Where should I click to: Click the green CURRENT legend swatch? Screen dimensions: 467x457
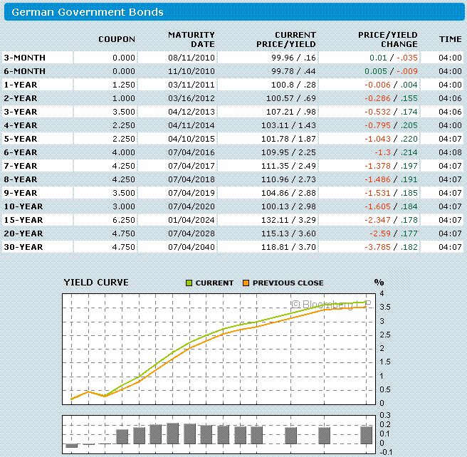pyautogui.click(x=189, y=283)
